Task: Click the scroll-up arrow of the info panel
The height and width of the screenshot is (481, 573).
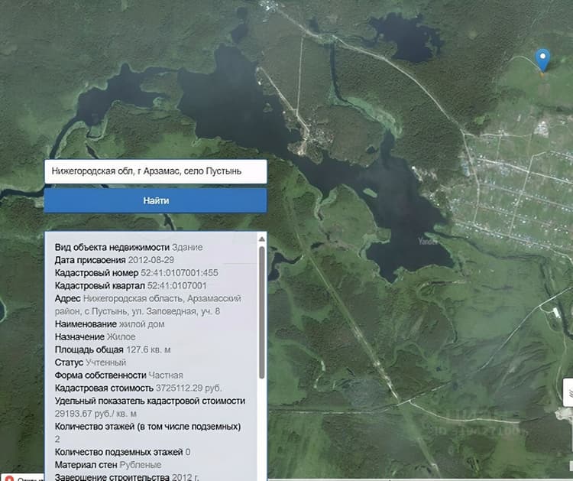Action: 261,239
